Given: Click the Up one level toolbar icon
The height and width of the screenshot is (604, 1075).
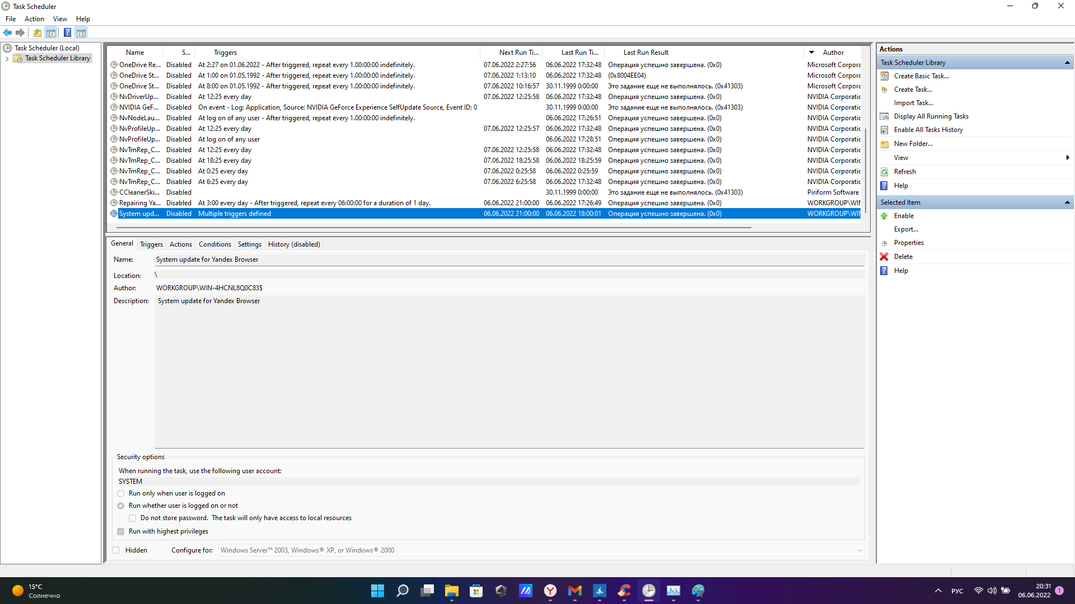Looking at the screenshot, I should pos(38,32).
